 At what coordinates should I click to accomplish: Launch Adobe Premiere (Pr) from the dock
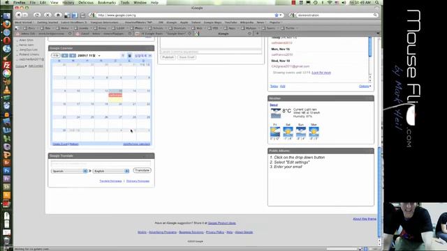tap(7, 178)
